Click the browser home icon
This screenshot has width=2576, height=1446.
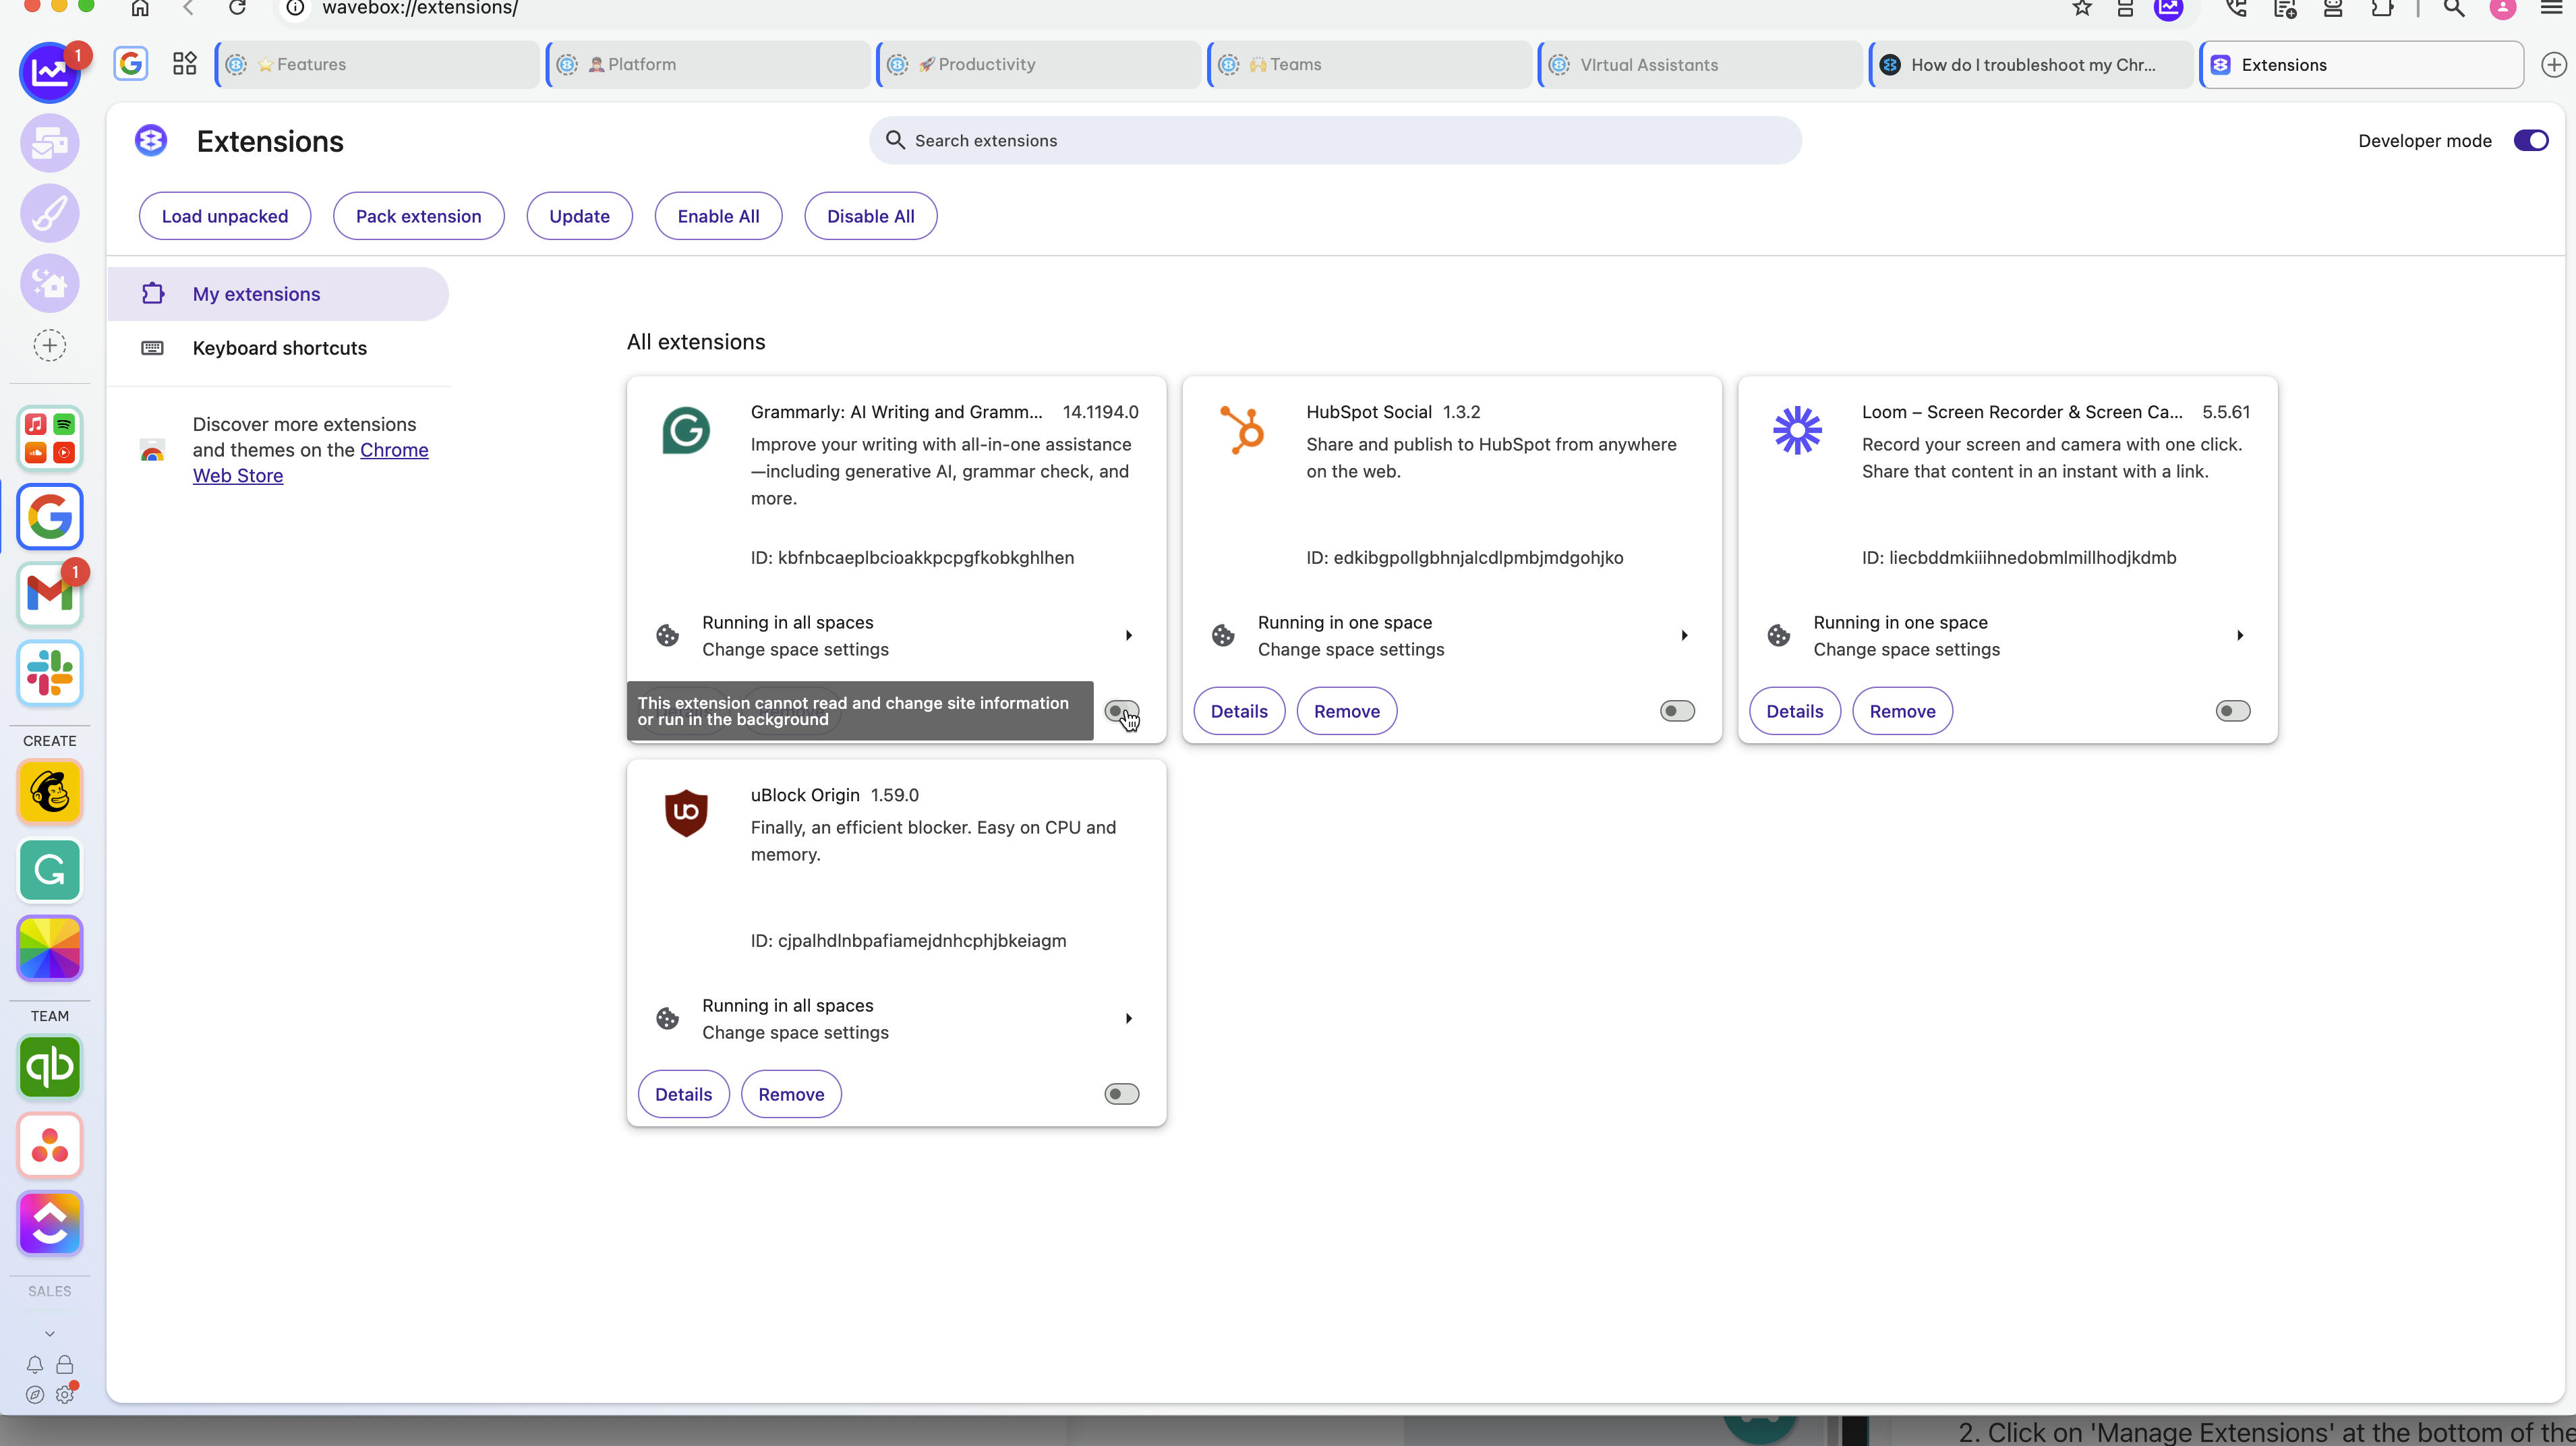coord(140,8)
